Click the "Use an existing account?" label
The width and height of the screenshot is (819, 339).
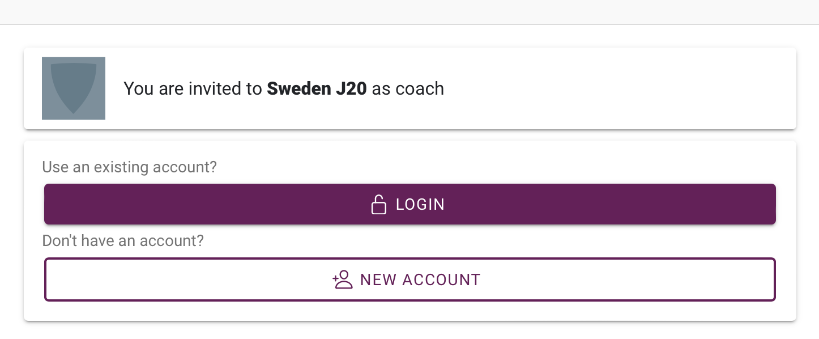click(x=130, y=167)
